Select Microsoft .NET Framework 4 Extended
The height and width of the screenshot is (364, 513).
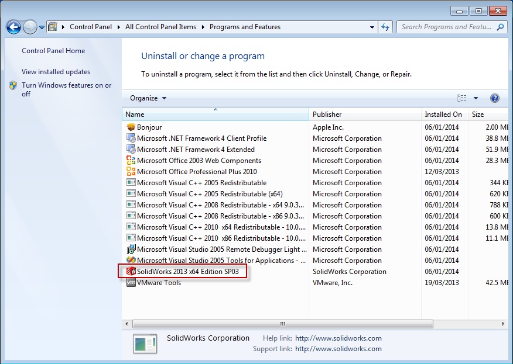click(196, 149)
